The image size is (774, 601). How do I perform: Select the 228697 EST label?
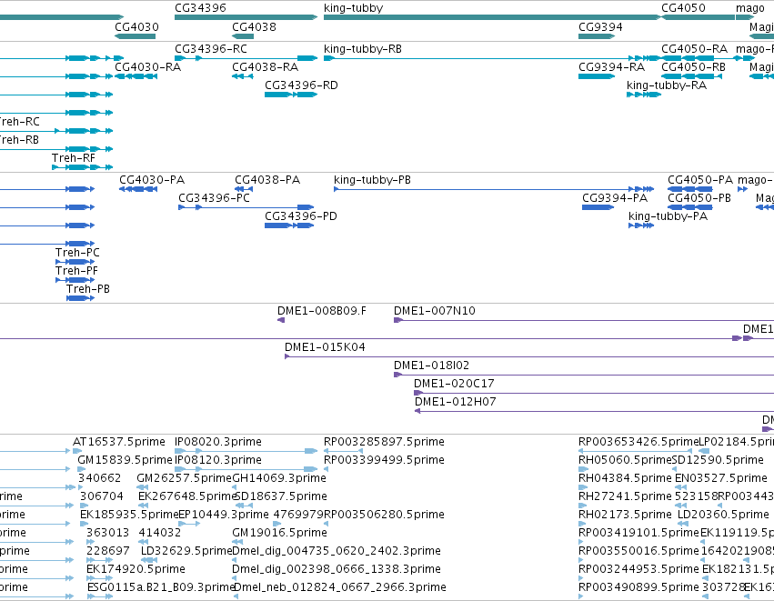[x=108, y=551]
